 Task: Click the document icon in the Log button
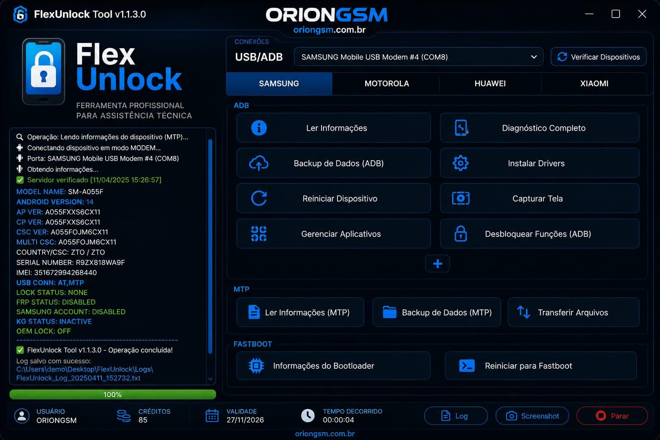[446, 416]
